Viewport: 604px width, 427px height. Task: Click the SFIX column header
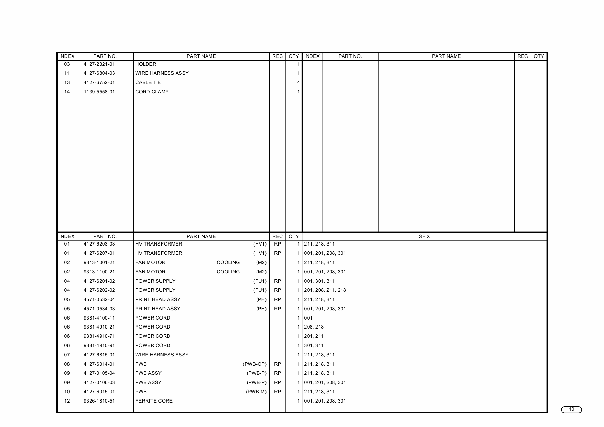[x=424, y=236]
